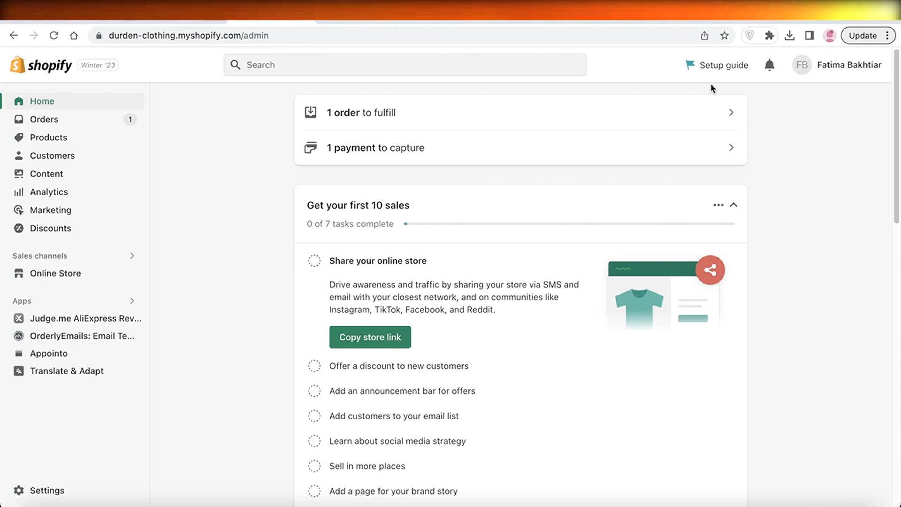Click the store share illustration thumbnail
This screenshot has height=507, width=901.
665,293
